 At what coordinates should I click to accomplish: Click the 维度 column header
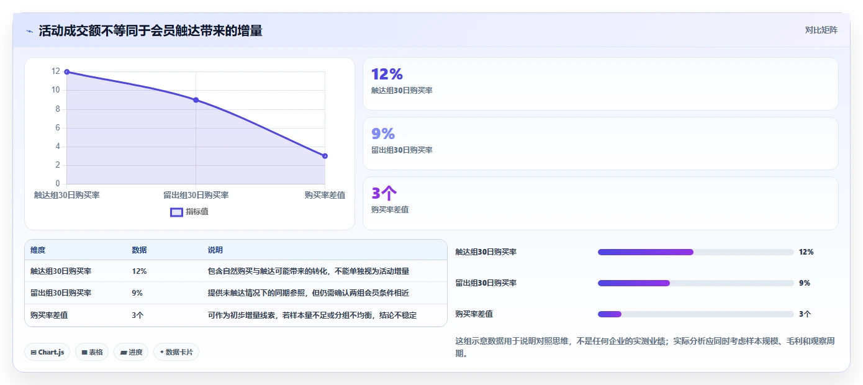point(38,250)
